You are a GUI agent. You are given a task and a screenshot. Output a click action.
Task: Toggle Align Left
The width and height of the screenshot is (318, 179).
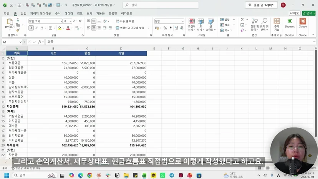click(x=88, y=28)
